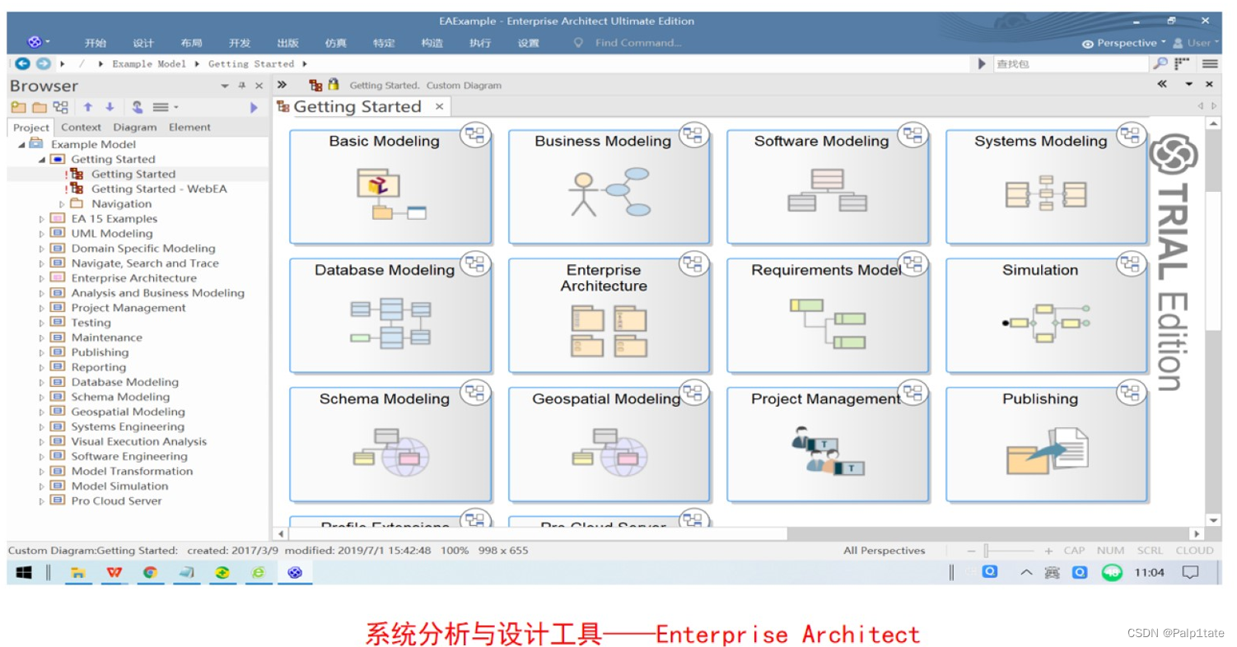Move item up with the up arrow icon
The width and height of the screenshot is (1237, 647).
[88, 107]
